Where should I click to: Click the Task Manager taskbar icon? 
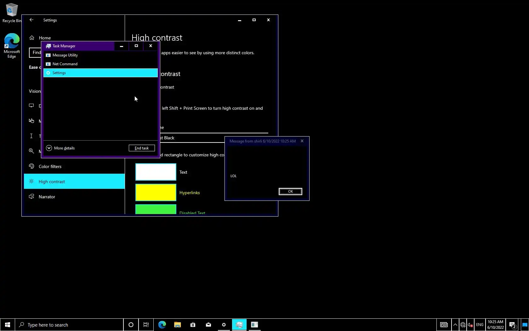point(239,325)
